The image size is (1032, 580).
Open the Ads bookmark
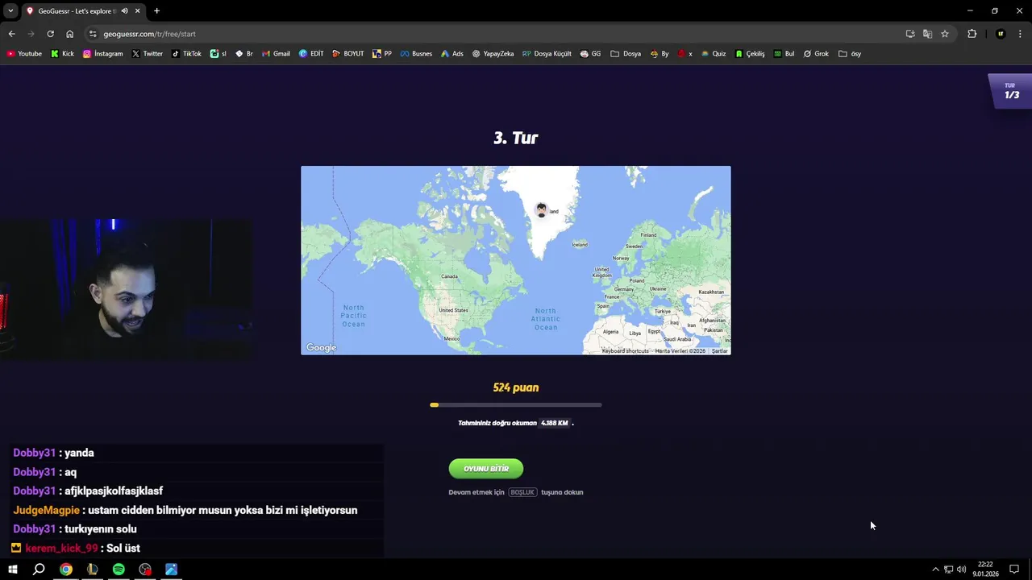pos(451,54)
